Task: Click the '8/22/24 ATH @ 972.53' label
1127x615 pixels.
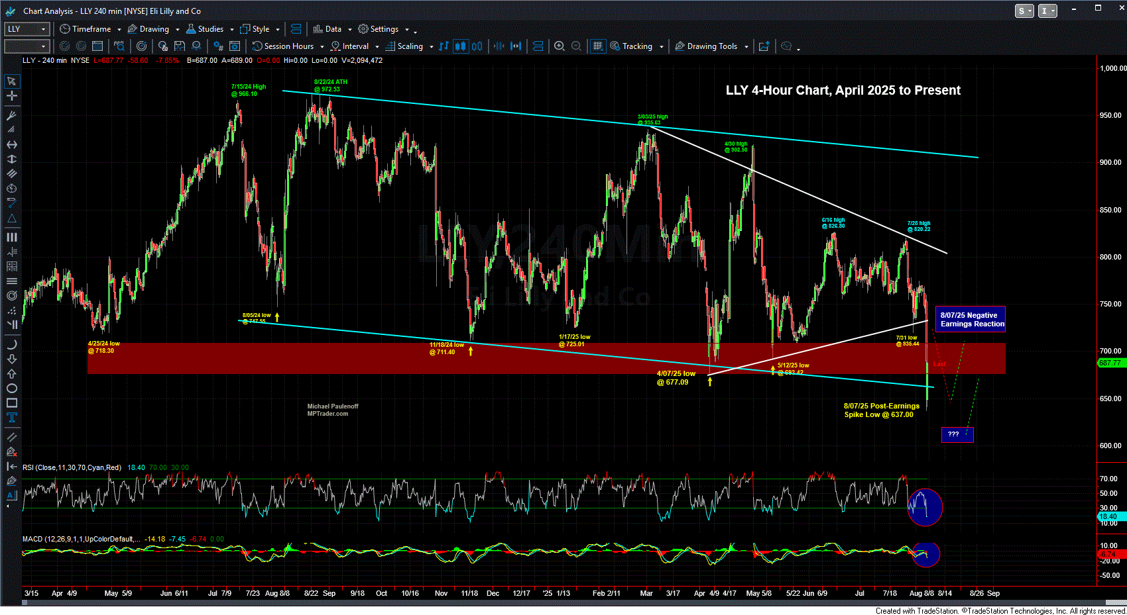Action: [x=330, y=85]
